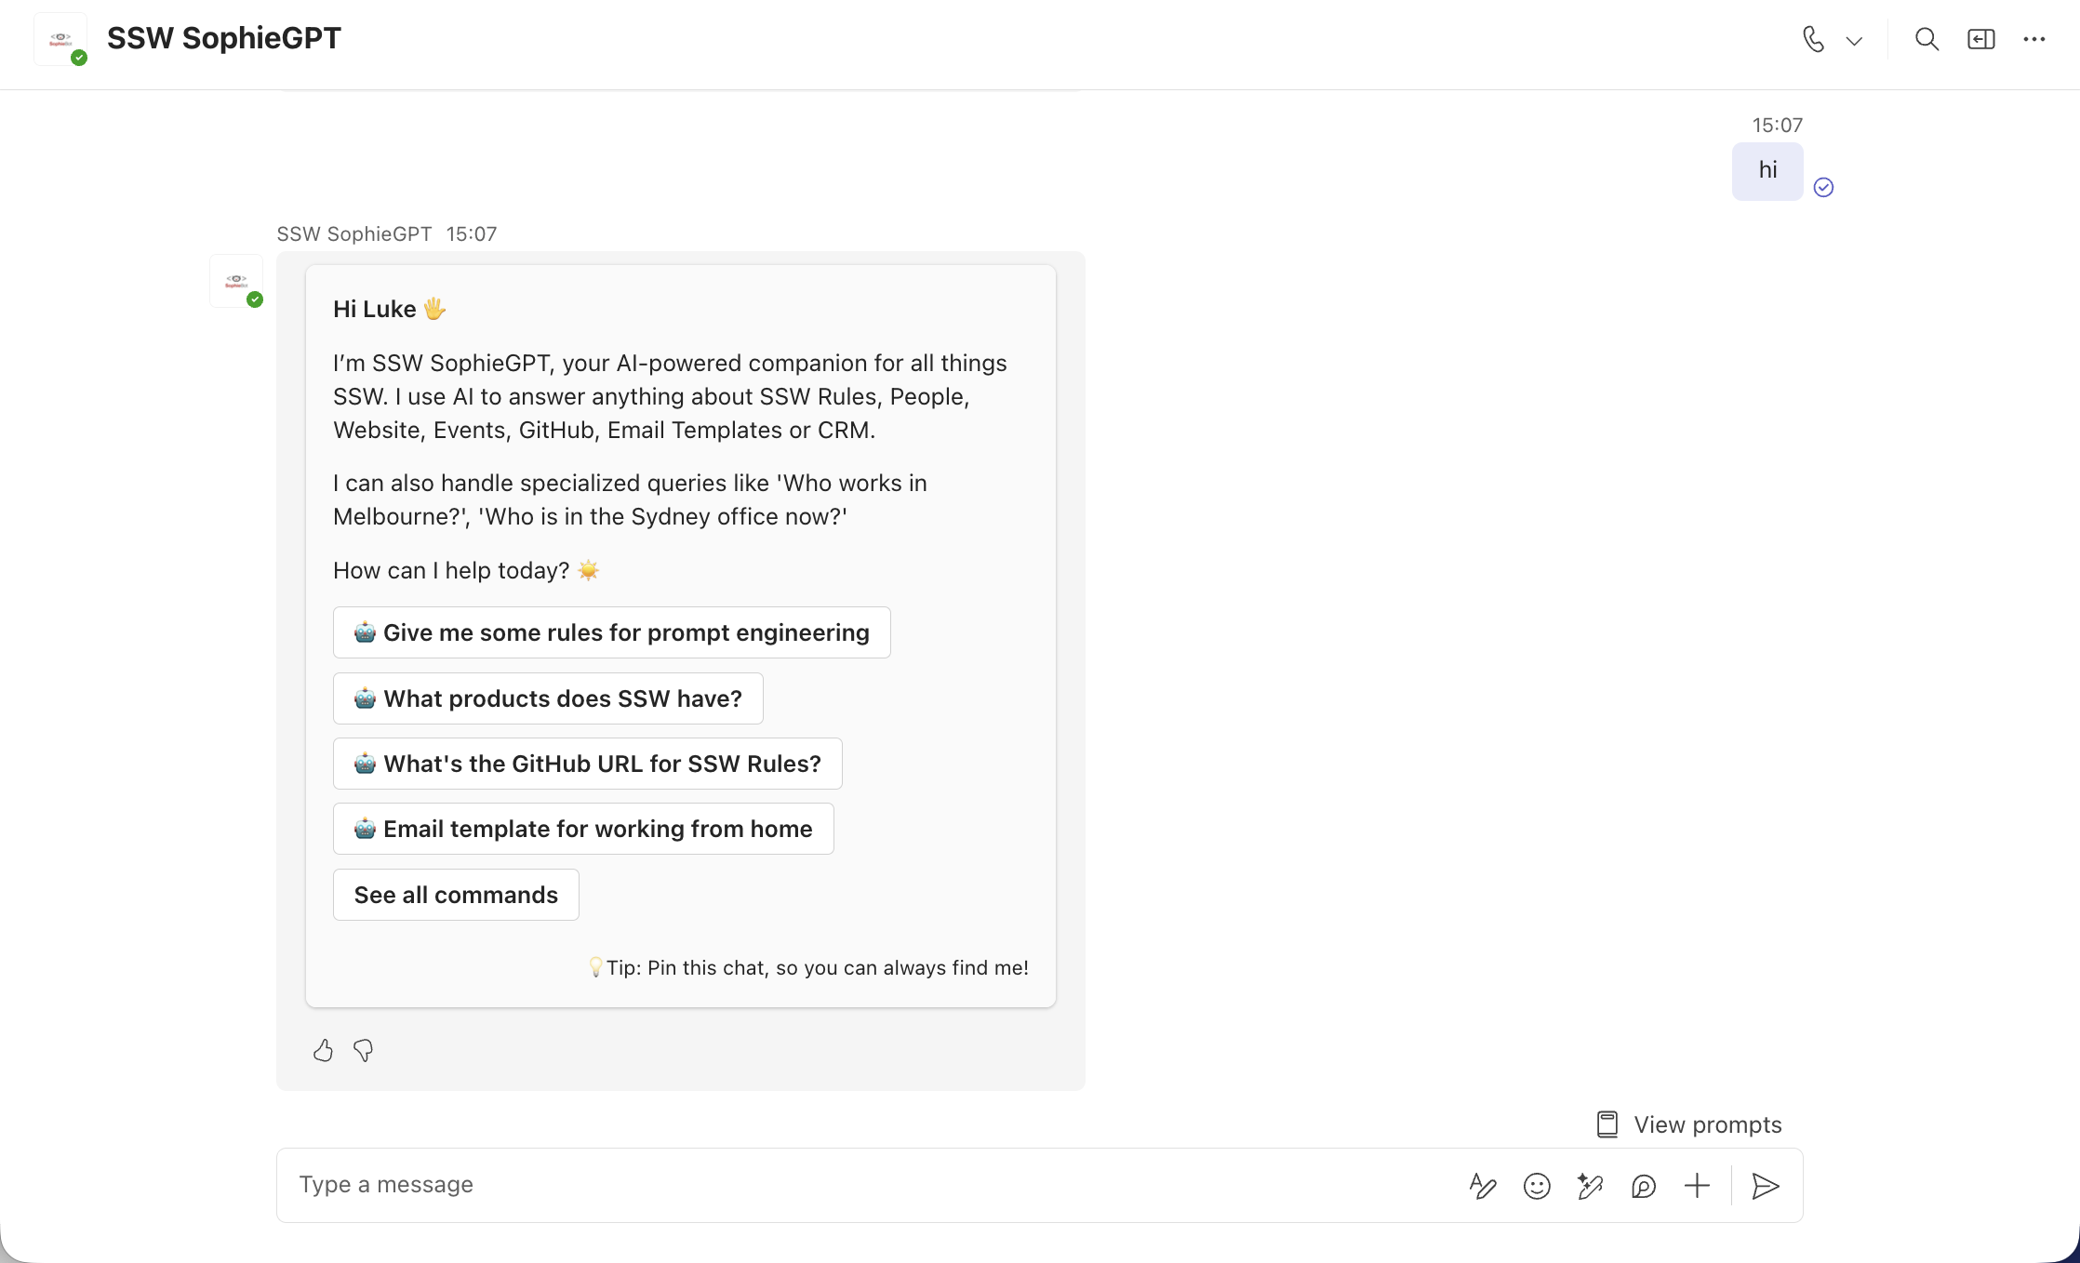Select 'What products does SSW have?'
Screen dimensions: 2080x1263
pos(548,698)
